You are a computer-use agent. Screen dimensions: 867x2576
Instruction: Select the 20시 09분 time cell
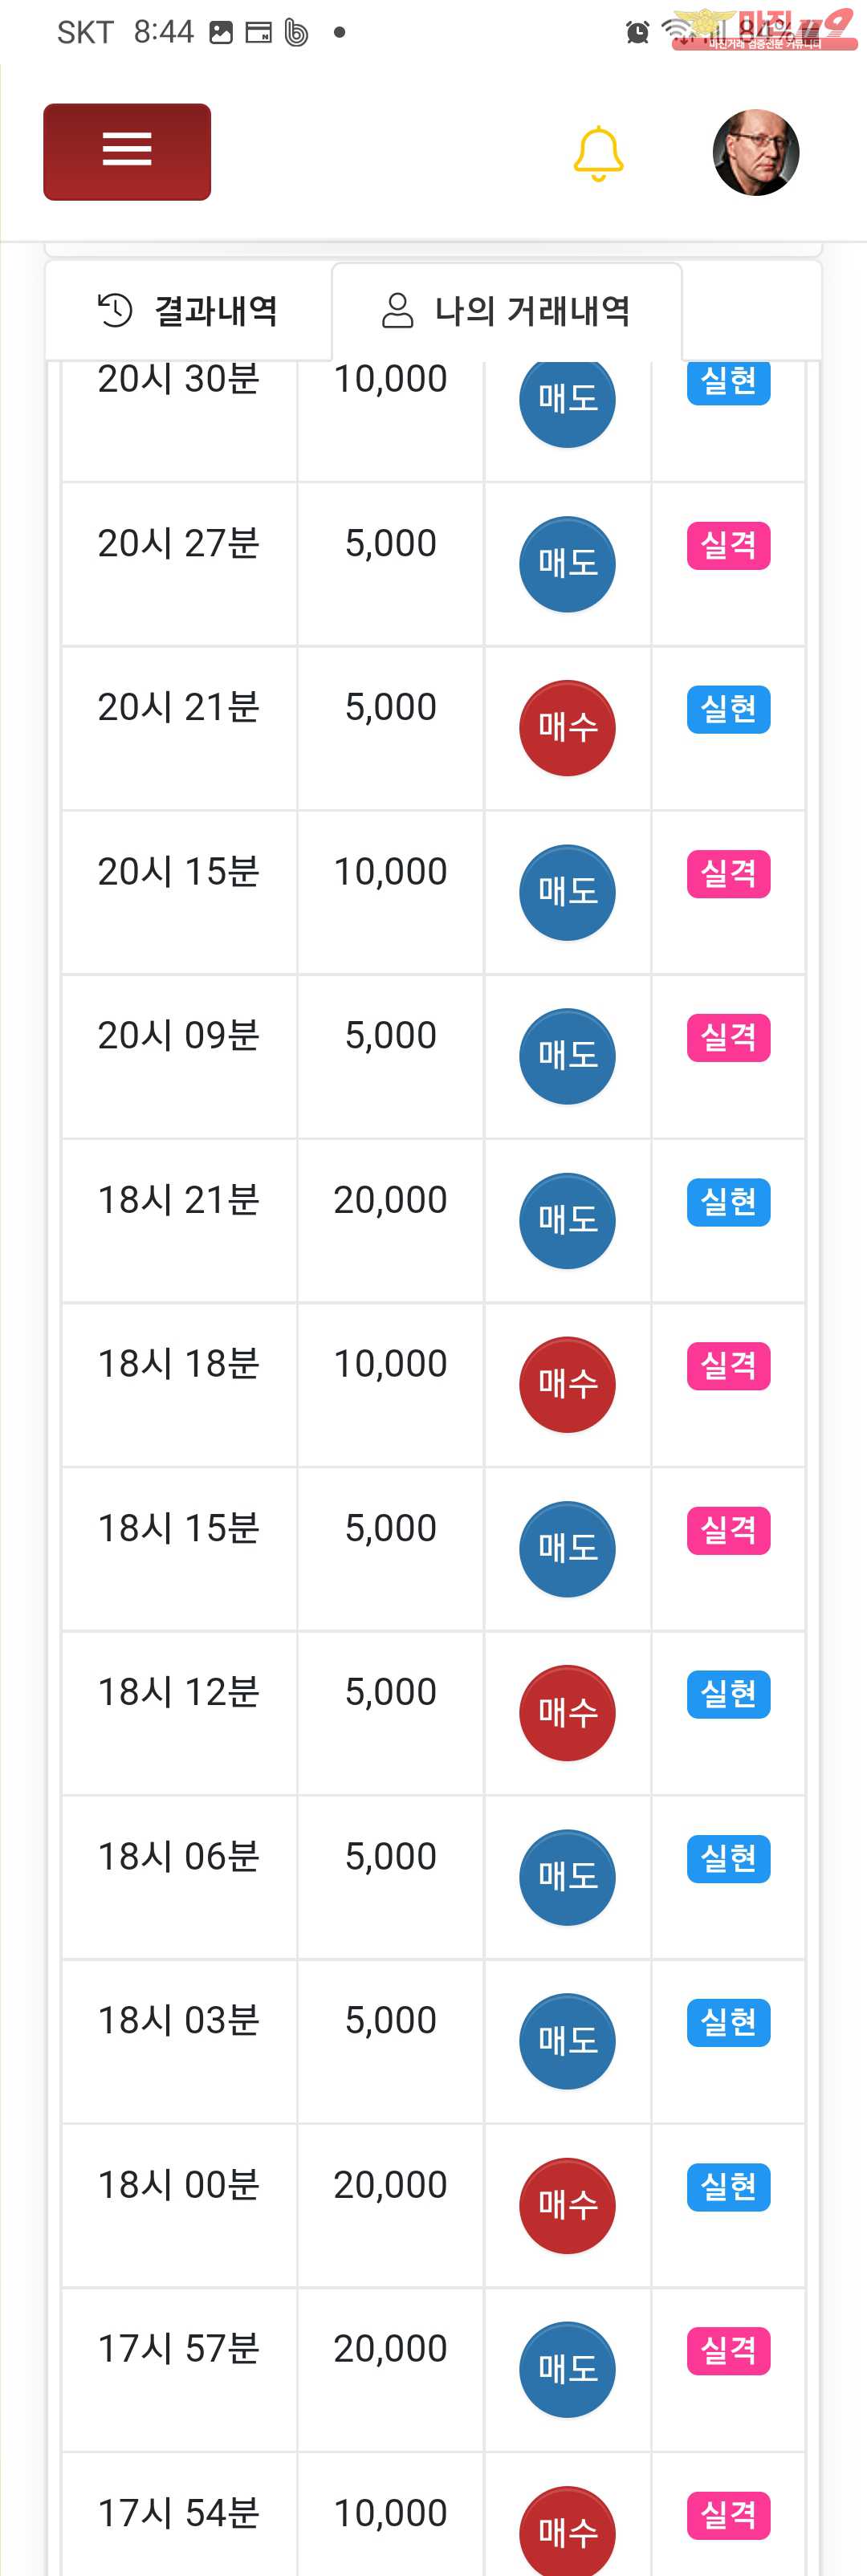(x=179, y=1035)
